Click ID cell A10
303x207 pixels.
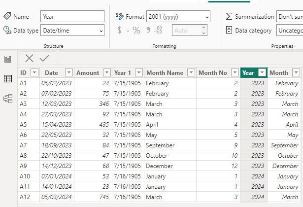(29, 176)
